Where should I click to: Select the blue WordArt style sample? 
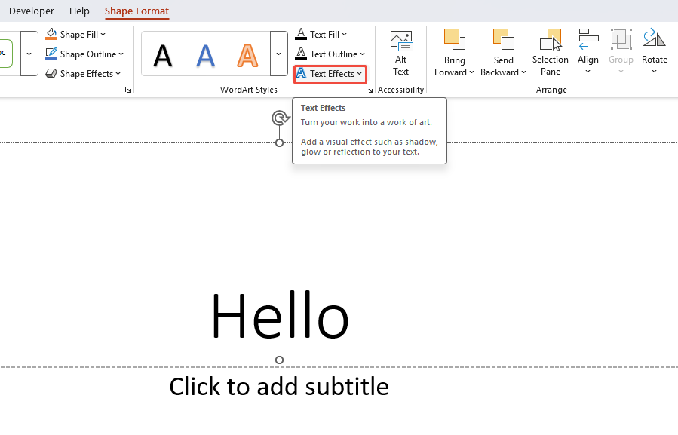click(x=205, y=54)
